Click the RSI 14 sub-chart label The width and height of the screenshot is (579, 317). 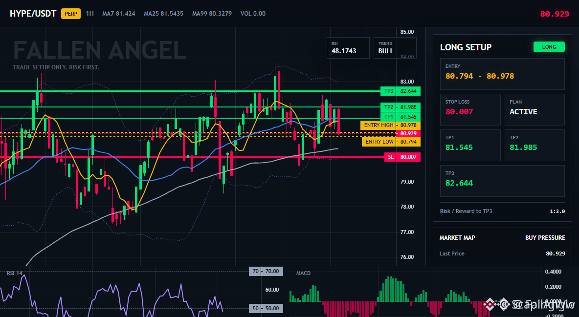15,273
